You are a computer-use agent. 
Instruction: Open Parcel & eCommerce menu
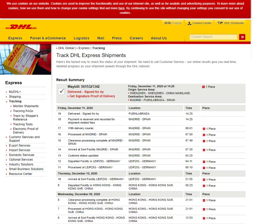(x=48, y=38)
